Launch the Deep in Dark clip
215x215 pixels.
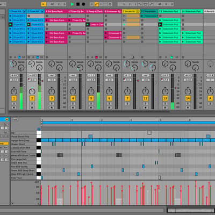point(88,25)
